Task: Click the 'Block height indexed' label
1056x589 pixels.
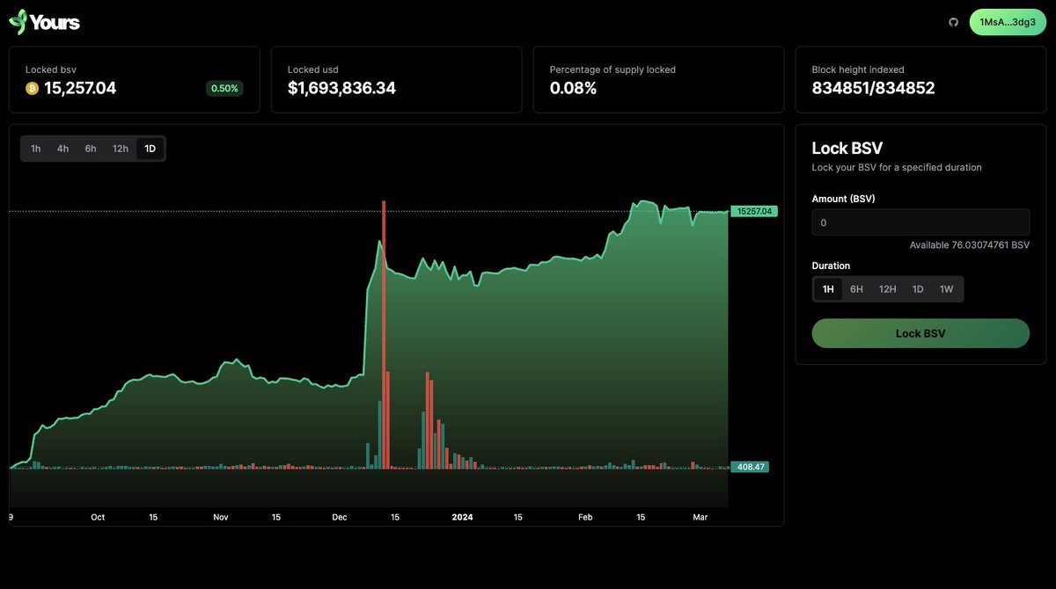Action: pyautogui.click(x=858, y=69)
